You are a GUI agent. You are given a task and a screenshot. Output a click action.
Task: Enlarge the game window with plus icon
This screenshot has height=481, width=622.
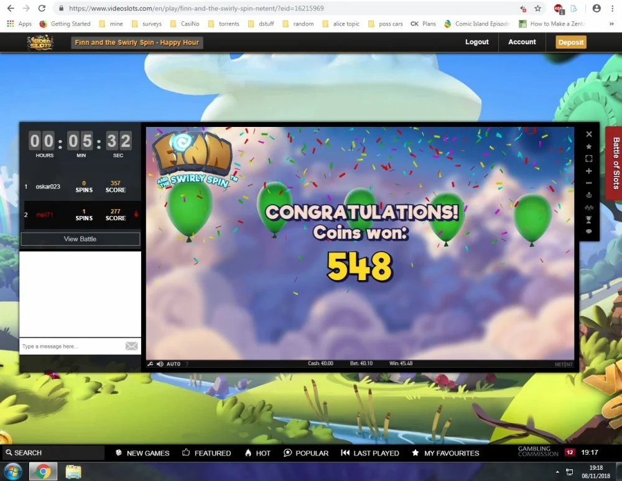click(x=589, y=171)
